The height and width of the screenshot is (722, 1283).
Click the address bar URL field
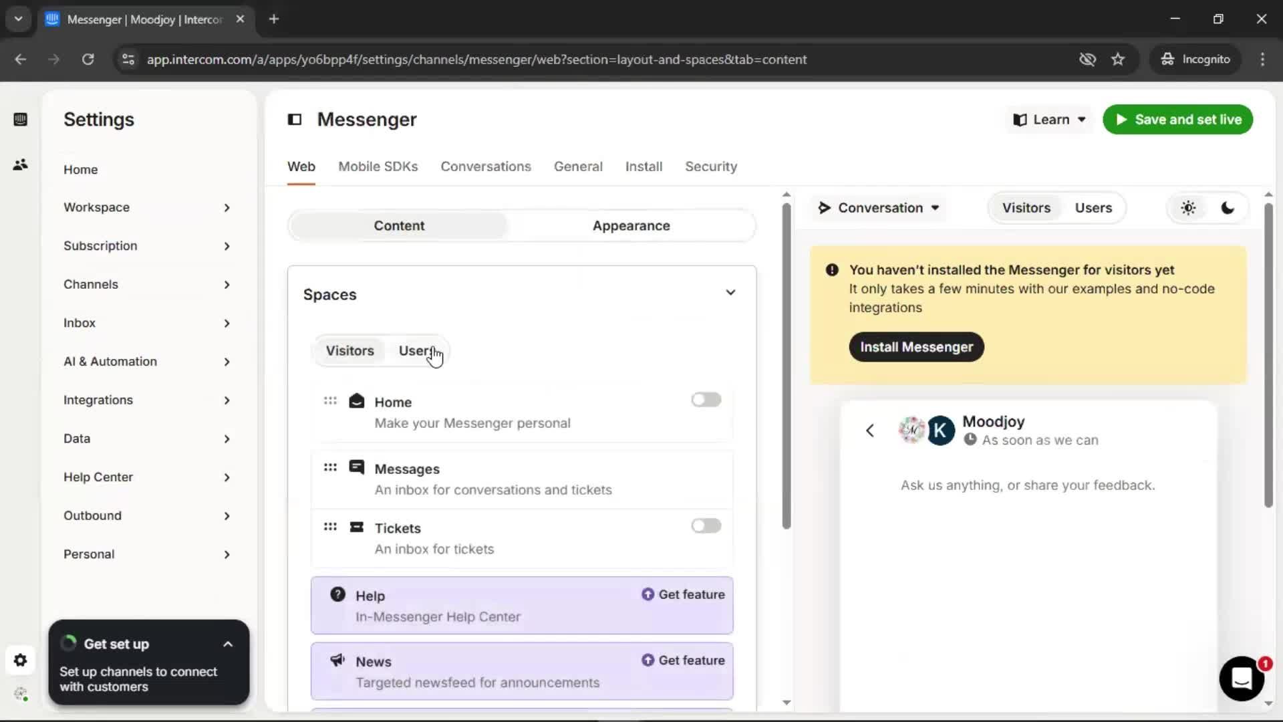pyautogui.click(x=476, y=59)
